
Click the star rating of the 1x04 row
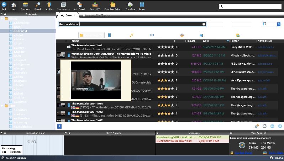point(165,105)
